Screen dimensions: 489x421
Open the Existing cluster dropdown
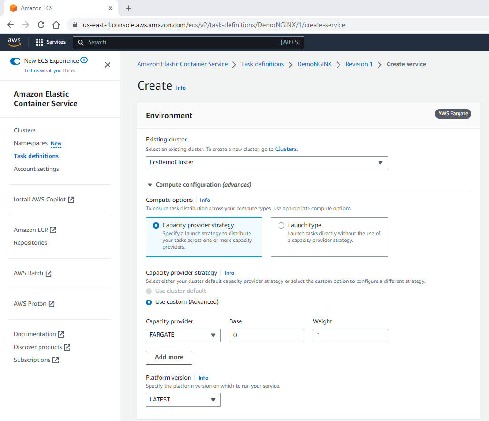click(x=267, y=163)
